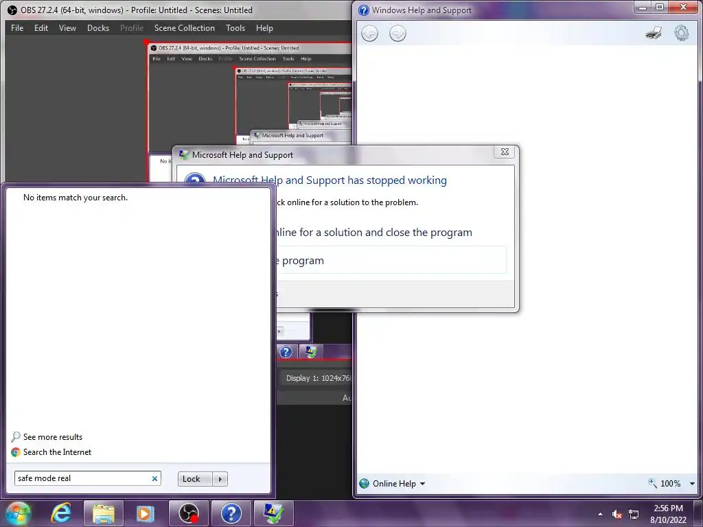Click the OBS logo in title bar
This screenshot has width=703, height=527.
click(12, 10)
